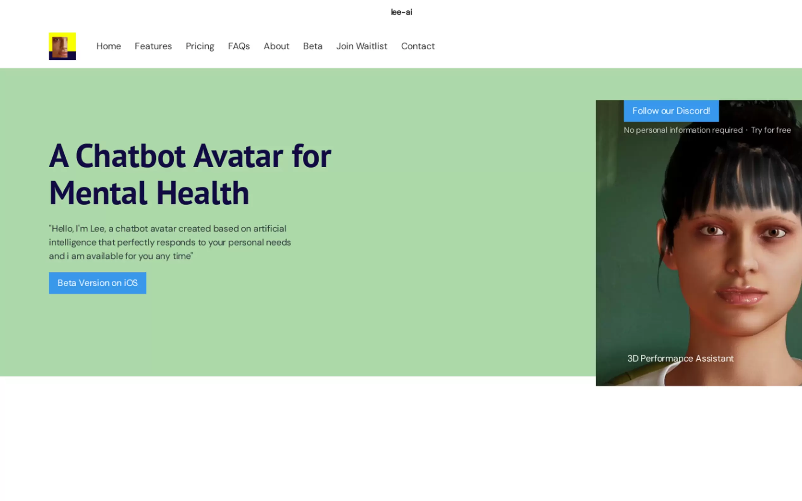Click Join Waitlist in navigation
This screenshot has width=802, height=501.
(x=362, y=46)
